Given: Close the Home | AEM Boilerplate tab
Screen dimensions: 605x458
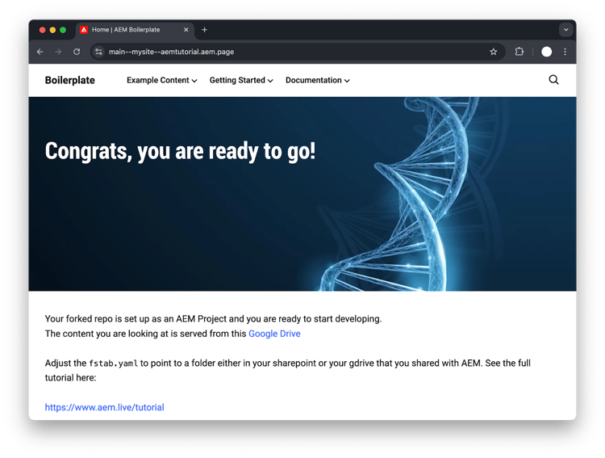Looking at the screenshot, I should pyautogui.click(x=186, y=30).
